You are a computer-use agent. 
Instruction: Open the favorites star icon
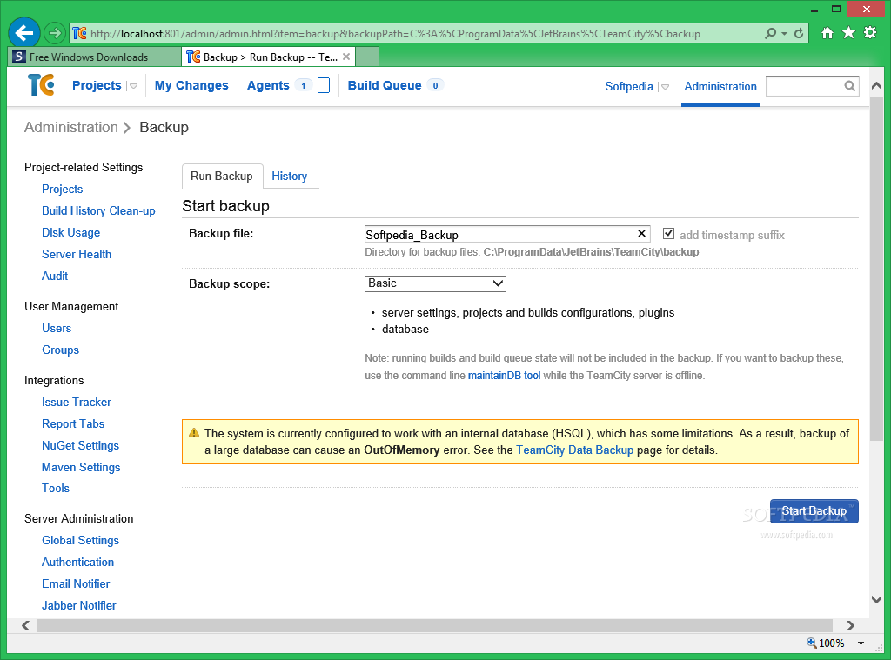pyautogui.click(x=848, y=32)
